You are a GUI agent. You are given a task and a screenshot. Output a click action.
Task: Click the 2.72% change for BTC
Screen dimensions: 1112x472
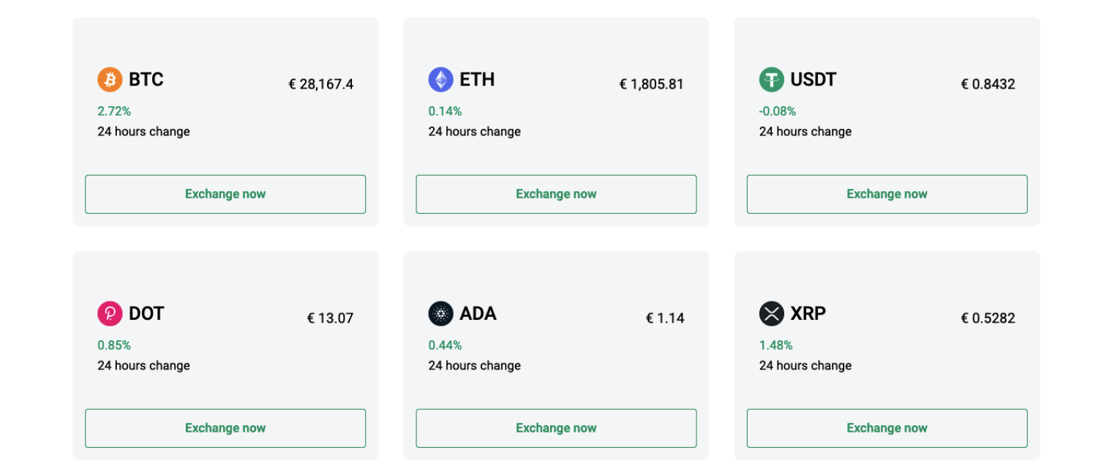click(x=114, y=110)
